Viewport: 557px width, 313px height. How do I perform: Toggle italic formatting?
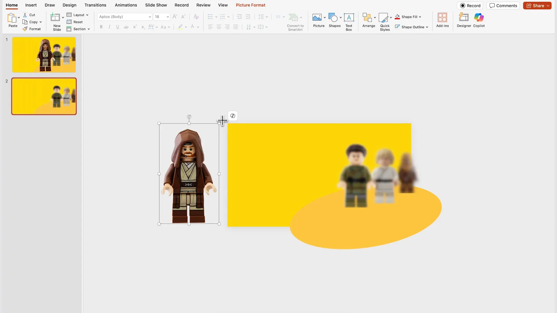click(x=109, y=27)
